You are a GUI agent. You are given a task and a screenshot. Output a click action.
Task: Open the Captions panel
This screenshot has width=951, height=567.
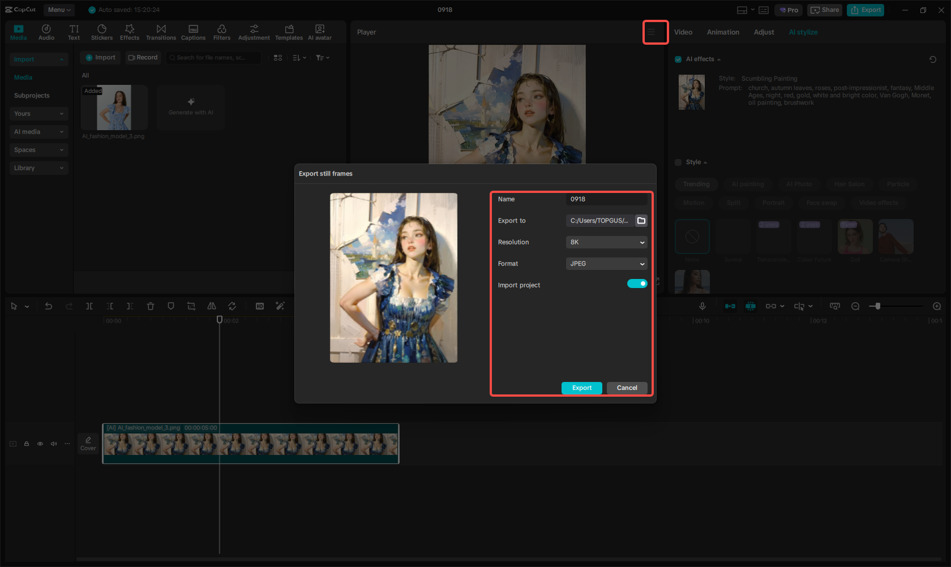(193, 32)
